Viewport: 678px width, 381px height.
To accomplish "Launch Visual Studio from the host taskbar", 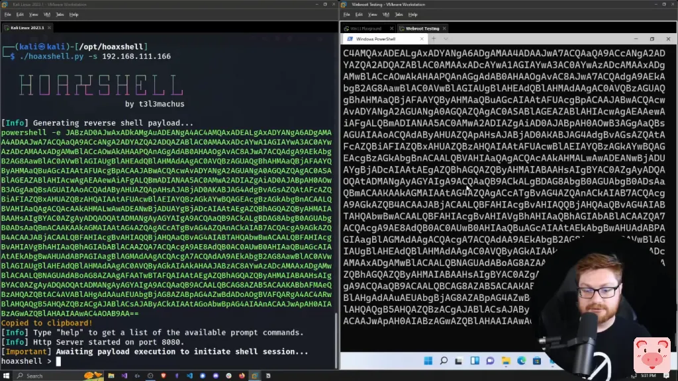I will coord(124,376).
